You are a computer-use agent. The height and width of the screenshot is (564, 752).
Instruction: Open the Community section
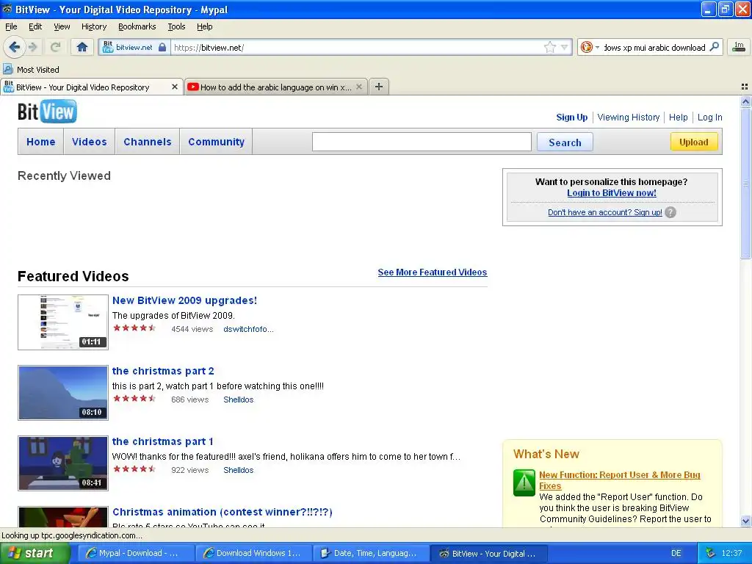[x=217, y=142]
